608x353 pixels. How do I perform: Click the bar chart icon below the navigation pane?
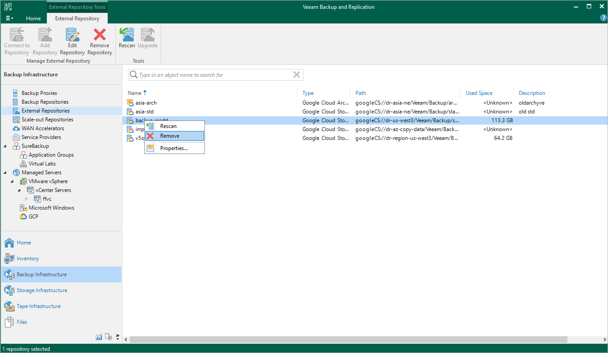pyautogui.click(x=99, y=337)
